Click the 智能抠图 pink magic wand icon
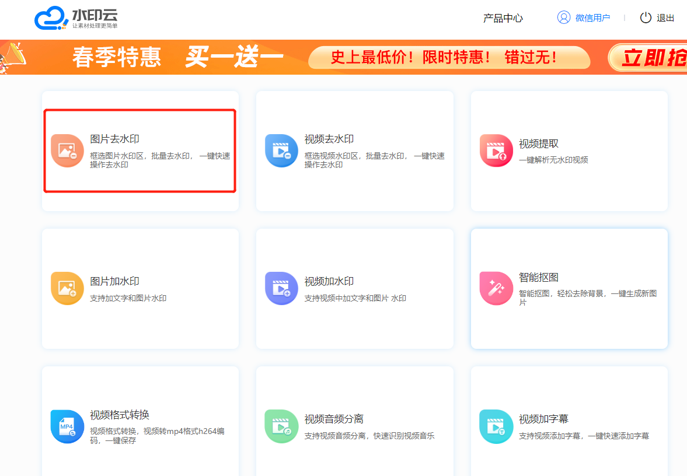The width and height of the screenshot is (687, 476). coord(496,288)
